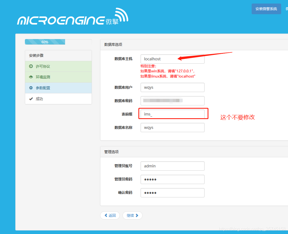Focus the 管理员密码 input field
Viewport: 288px width, 234px height.
click(x=173, y=179)
